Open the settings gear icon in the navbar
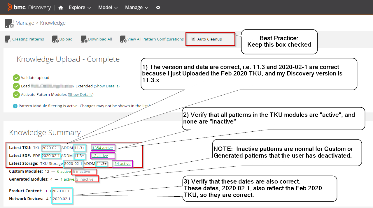The height and width of the screenshot is (208, 373). (x=158, y=8)
